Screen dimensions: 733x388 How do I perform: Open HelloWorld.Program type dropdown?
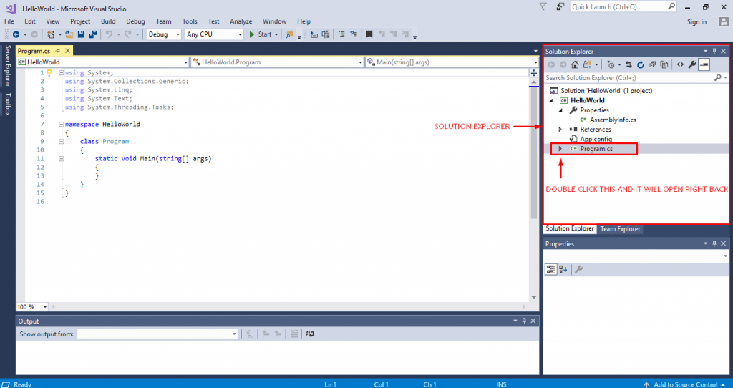coord(277,62)
